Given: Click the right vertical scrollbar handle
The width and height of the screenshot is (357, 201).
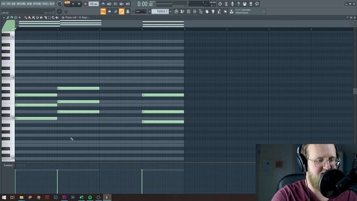Looking at the screenshot, I should (x=355, y=91).
